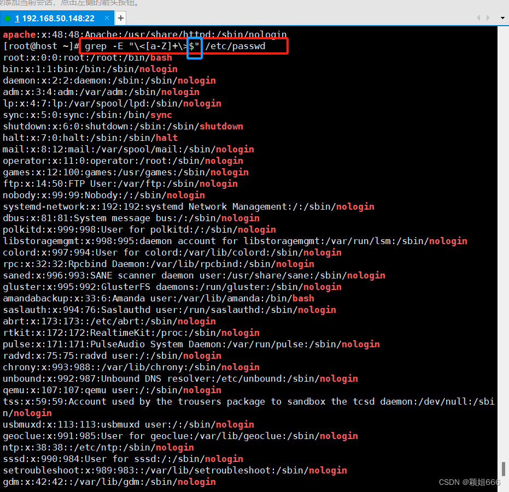The height and width of the screenshot is (492, 509).
Task: Click the green connection status dot on tab
Action: click(8, 19)
